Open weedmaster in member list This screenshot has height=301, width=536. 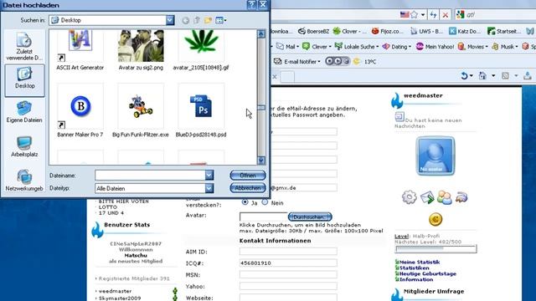point(115,291)
